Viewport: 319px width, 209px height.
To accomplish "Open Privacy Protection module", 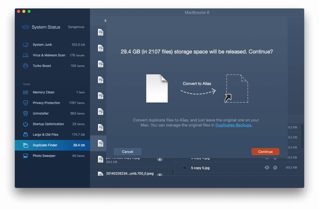I will coord(46,103).
